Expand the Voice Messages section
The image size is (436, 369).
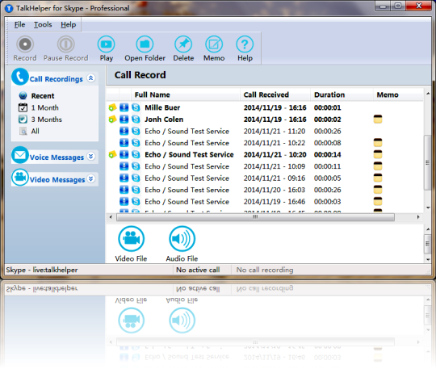[x=91, y=157]
